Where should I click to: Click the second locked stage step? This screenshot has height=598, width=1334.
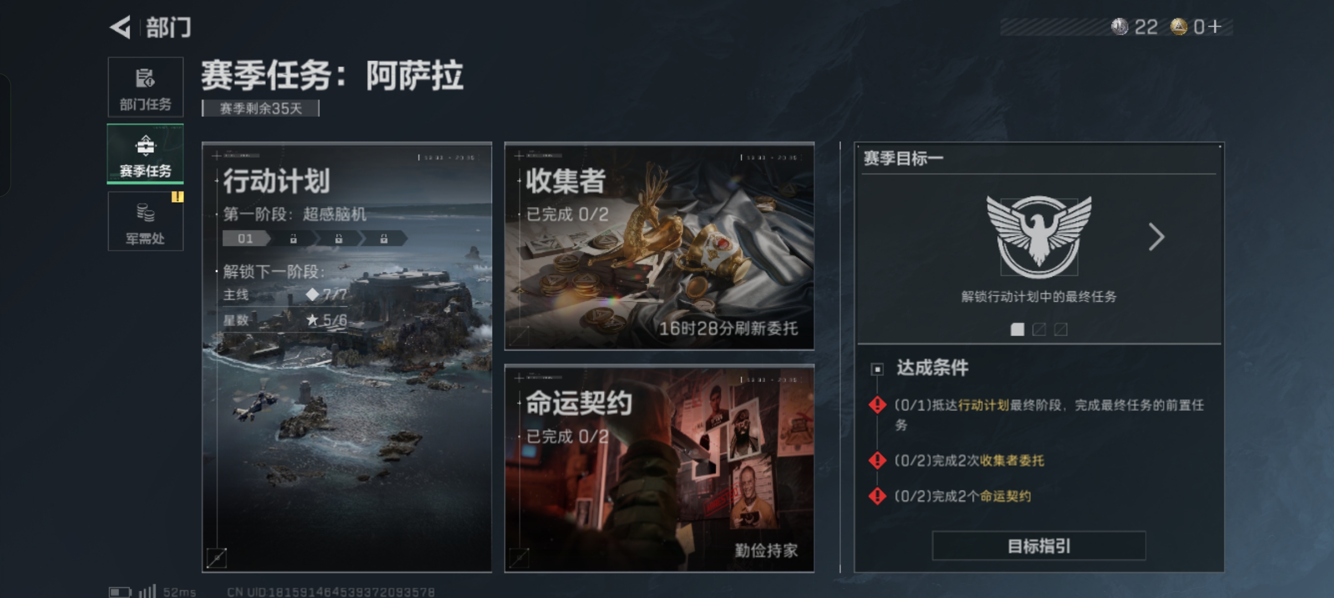(338, 239)
